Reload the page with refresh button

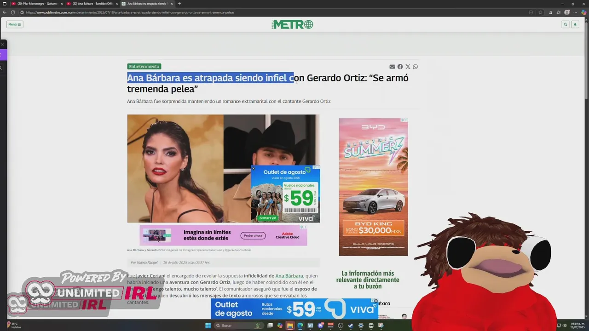[13, 12]
